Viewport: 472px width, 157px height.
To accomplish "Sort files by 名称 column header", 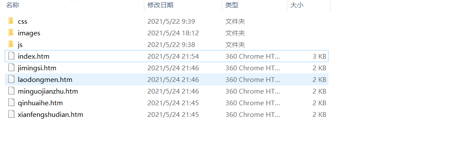I will [x=13, y=5].
